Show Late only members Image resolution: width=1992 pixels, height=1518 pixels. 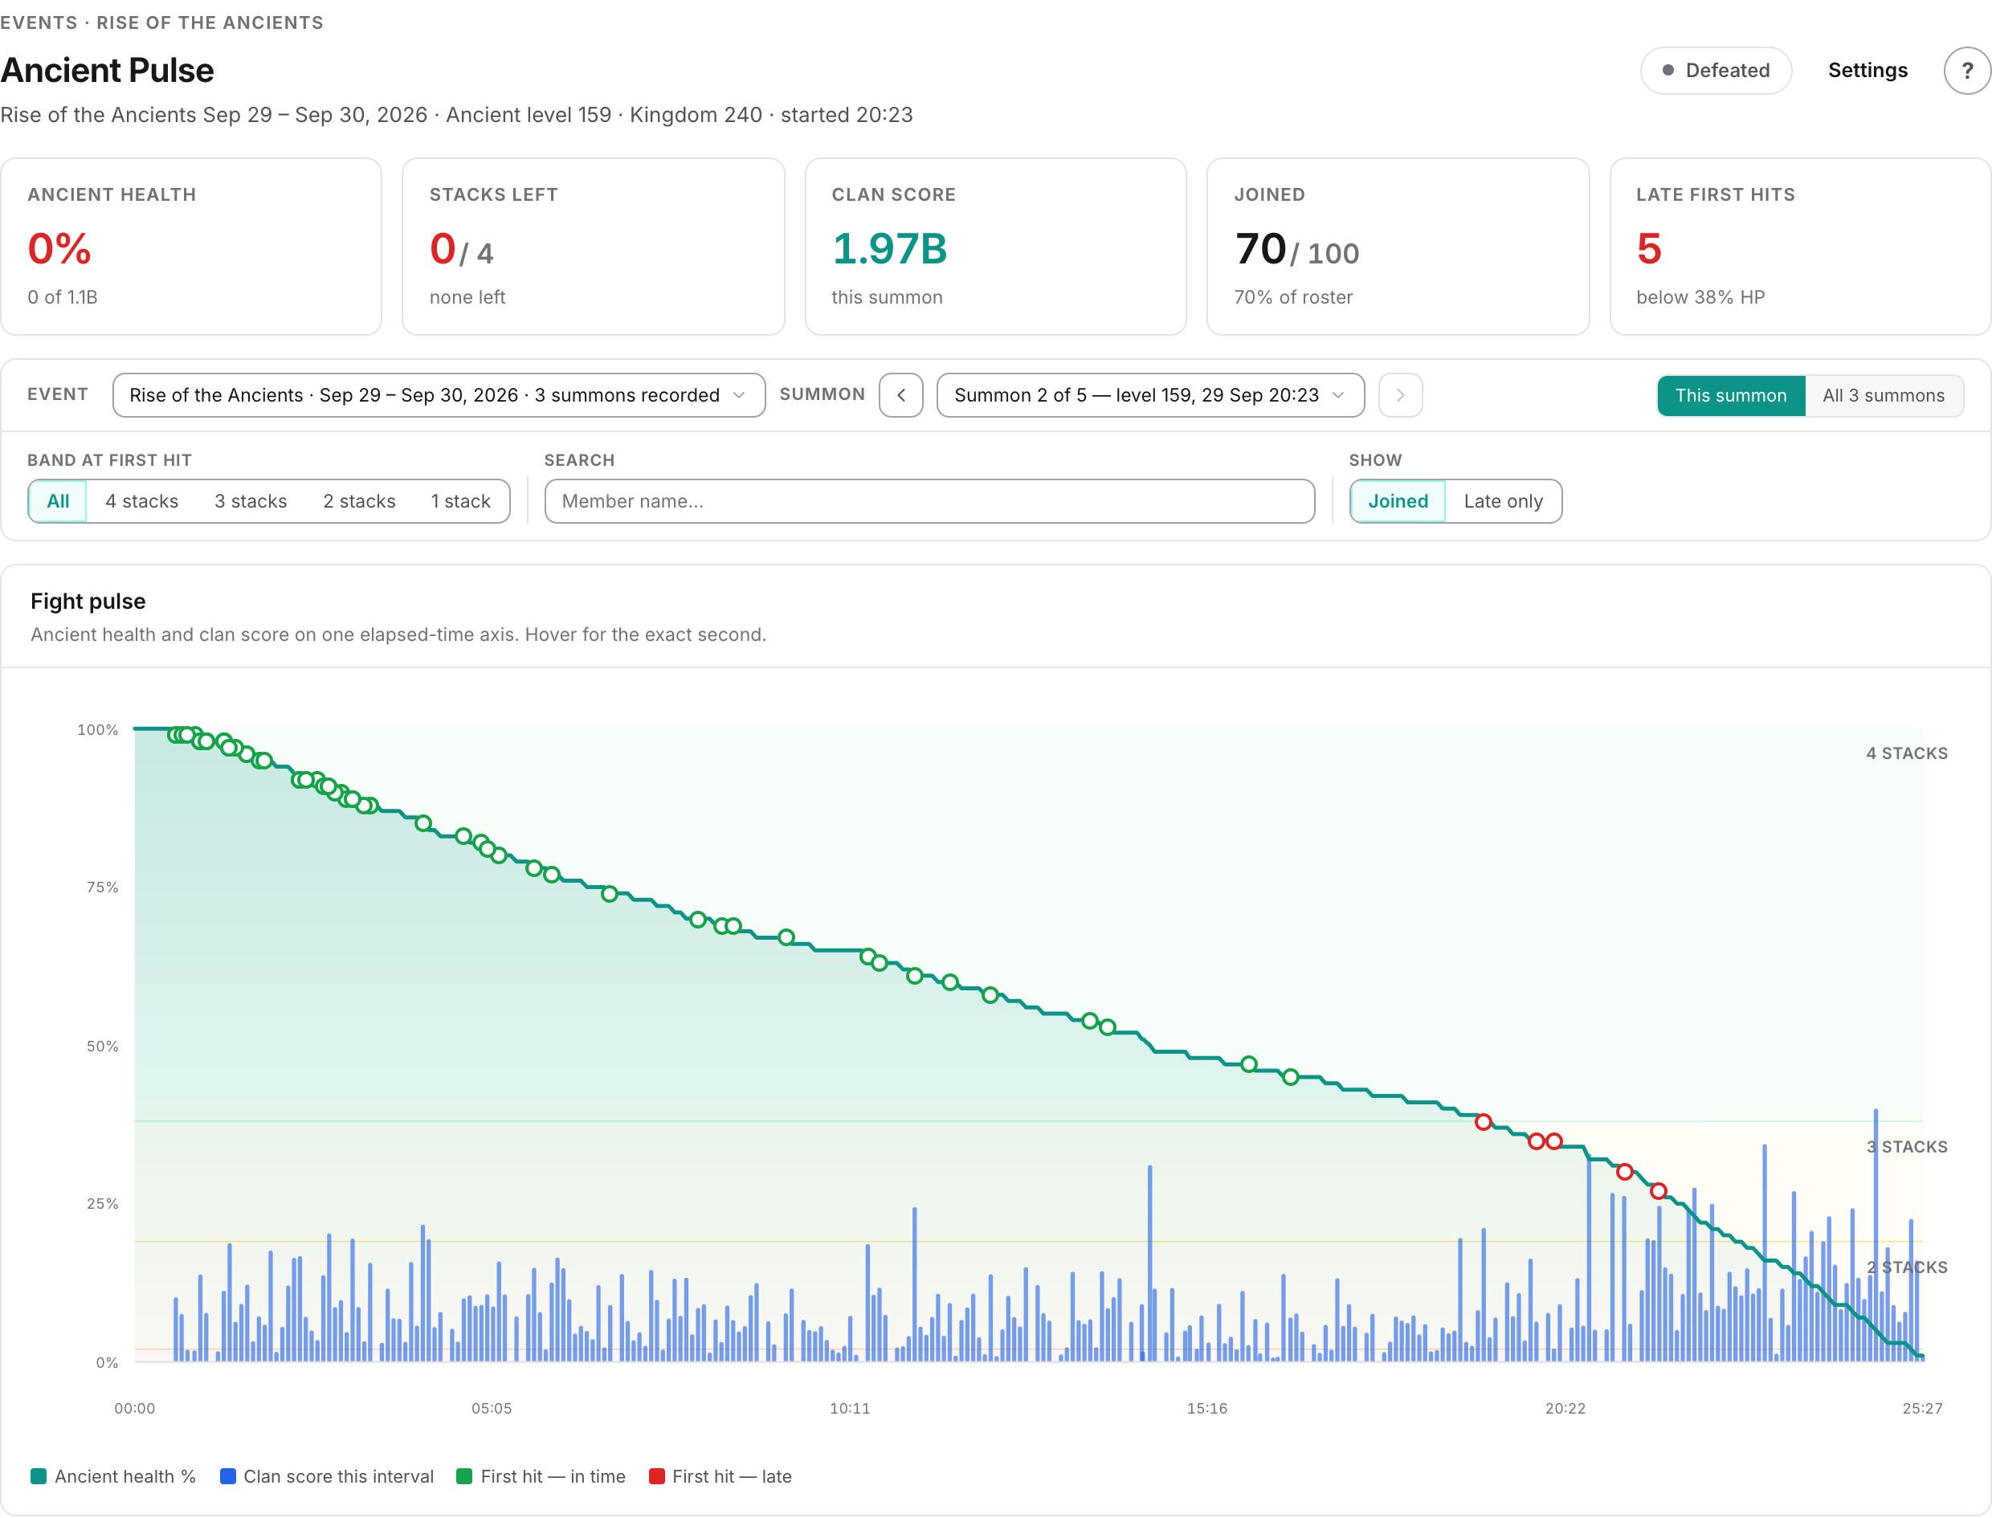pyautogui.click(x=1504, y=500)
